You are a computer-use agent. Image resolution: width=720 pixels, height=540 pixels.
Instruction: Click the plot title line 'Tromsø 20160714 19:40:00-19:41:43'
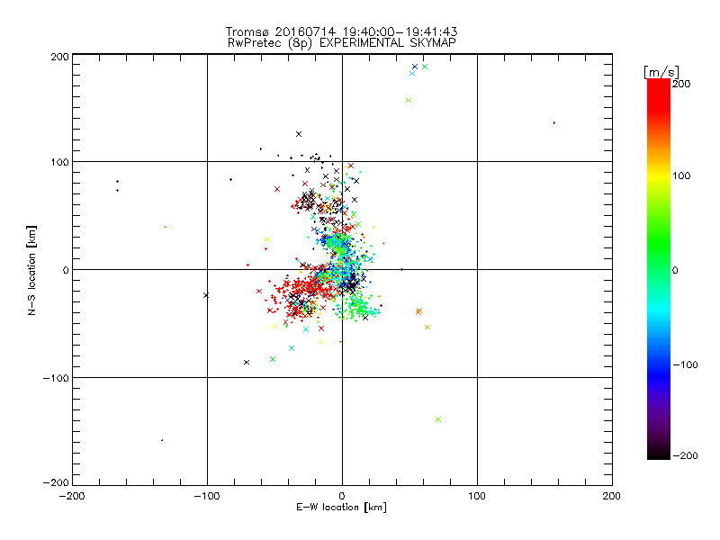[x=341, y=31]
